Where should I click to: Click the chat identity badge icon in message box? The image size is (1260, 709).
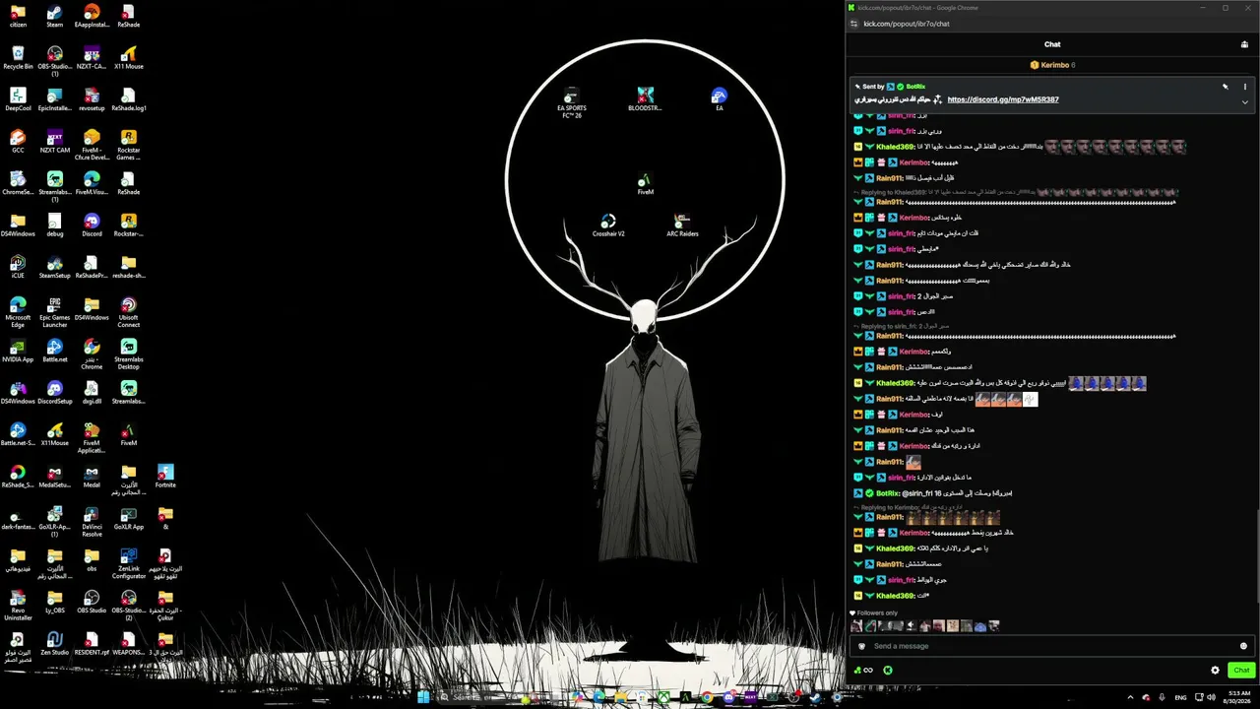point(862,646)
